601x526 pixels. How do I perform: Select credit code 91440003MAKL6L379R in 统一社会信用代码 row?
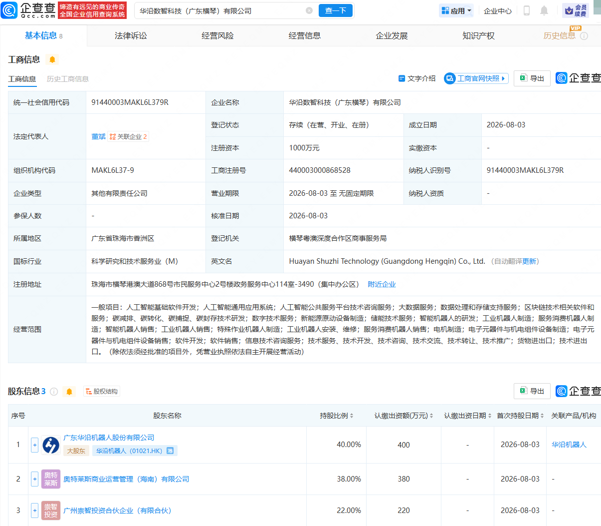pyautogui.click(x=130, y=102)
